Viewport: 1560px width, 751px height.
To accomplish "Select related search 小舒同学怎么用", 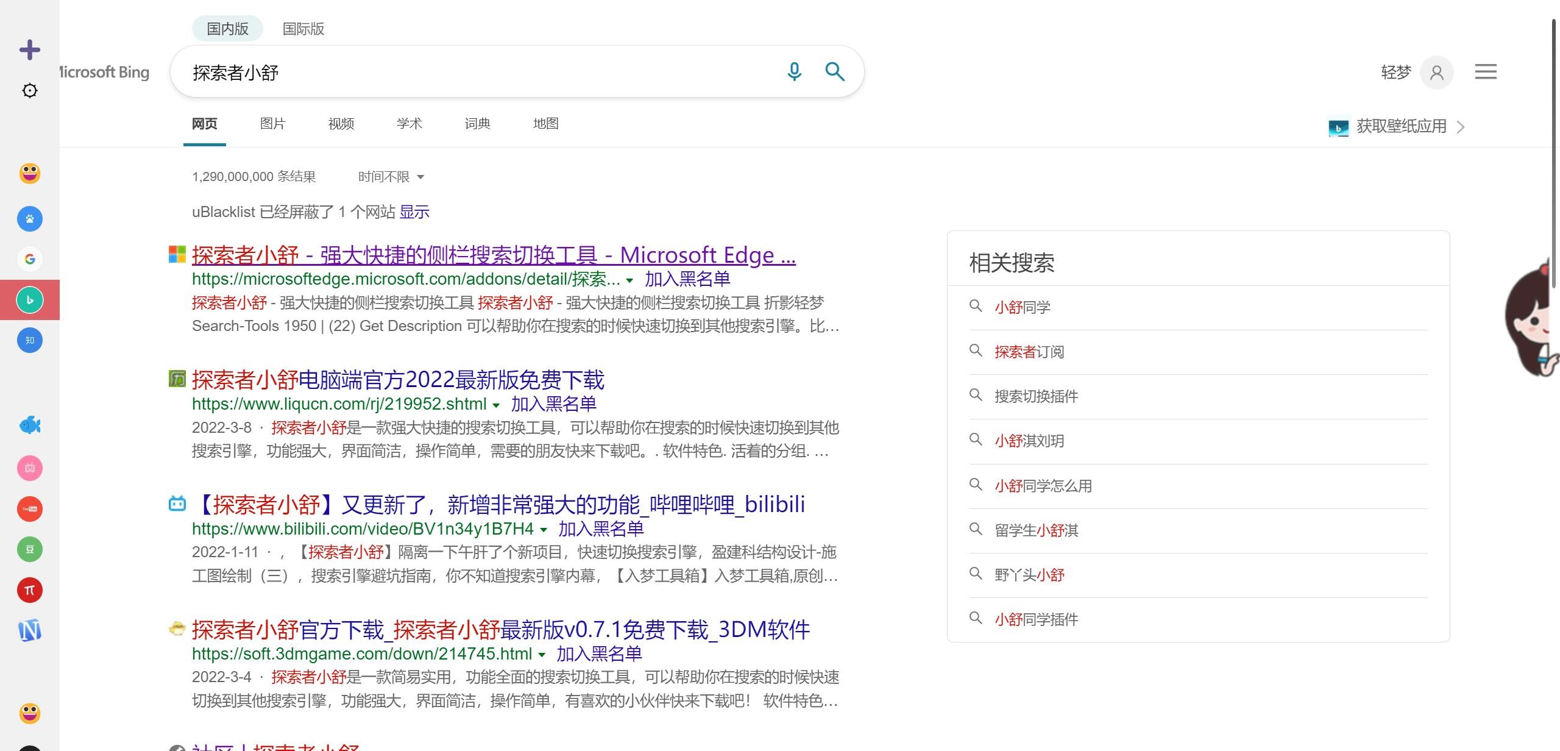I will pyautogui.click(x=1043, y=486).
